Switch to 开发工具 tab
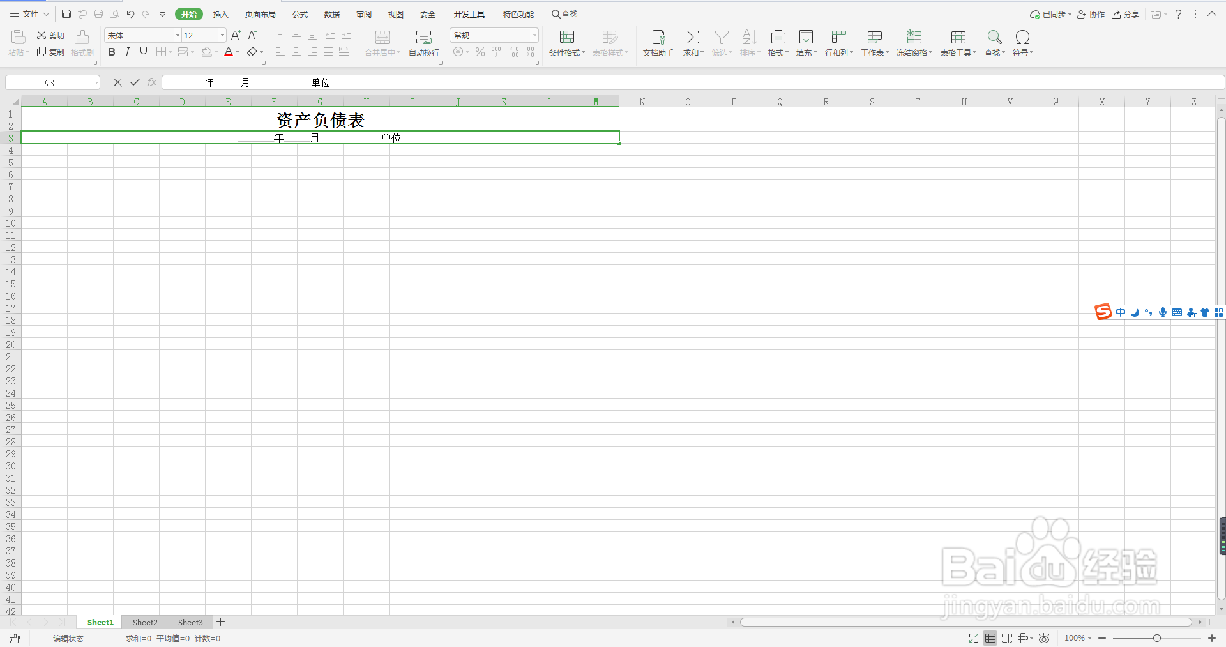Image resolution: width=1226 pixels, height=647 pixels. 469,14
